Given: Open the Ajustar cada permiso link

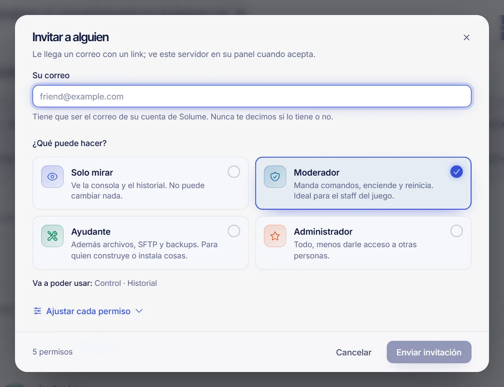Looking at the screenshot, I should (88, 311).
